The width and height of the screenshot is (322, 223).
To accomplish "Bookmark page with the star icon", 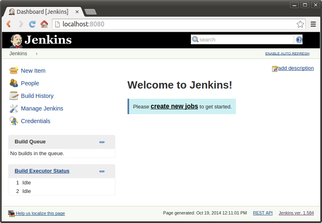I will (300, 24).
